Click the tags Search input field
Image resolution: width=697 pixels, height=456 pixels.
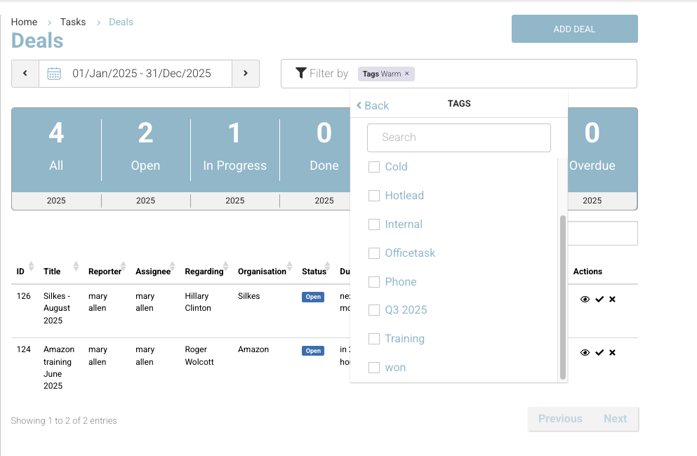coord(458,138)
